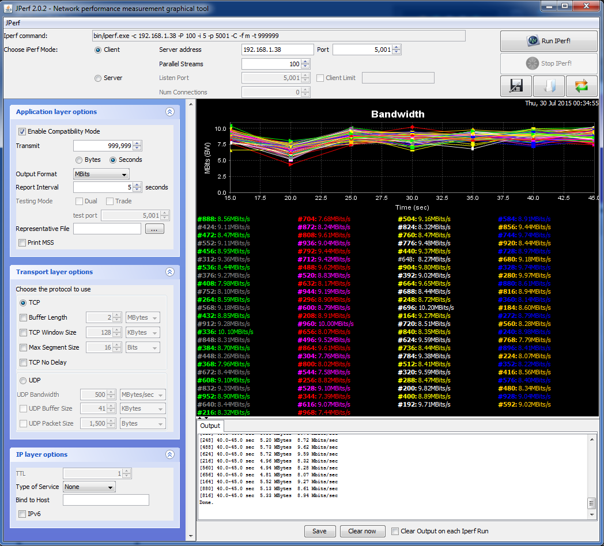Viewport: 604px width, 546px height.
Task: Open the Output Format dropdown
Action: click(x=101, y=174)
